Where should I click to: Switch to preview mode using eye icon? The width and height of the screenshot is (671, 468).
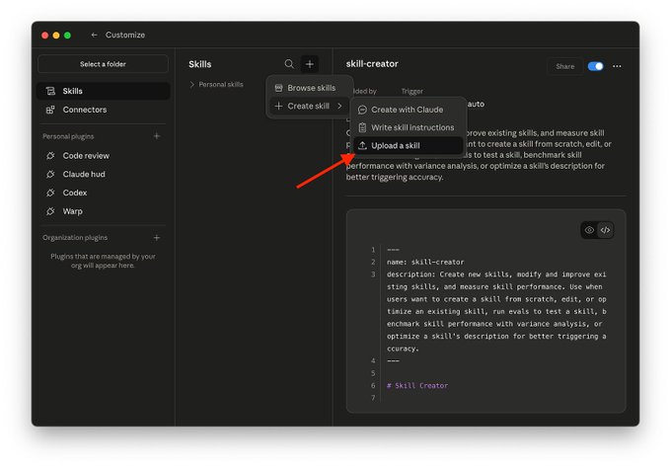pos(589,230)
